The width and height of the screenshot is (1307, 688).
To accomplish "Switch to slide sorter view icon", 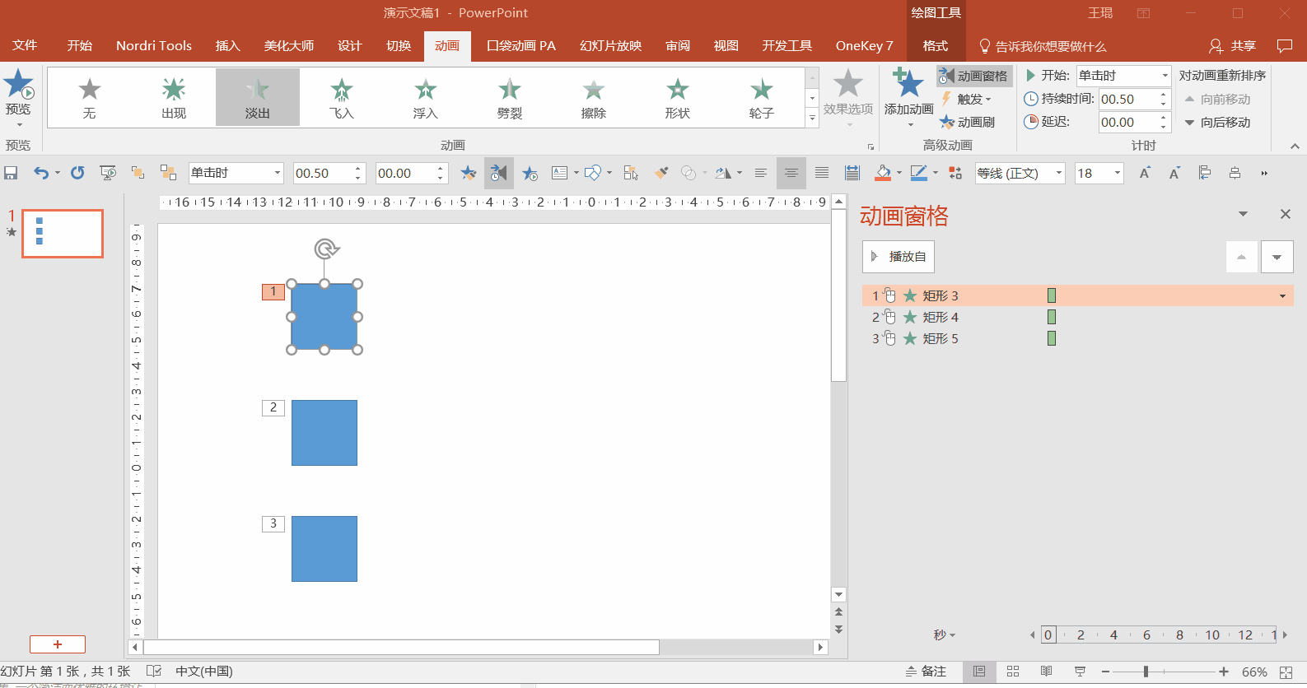I will 1013,672.
